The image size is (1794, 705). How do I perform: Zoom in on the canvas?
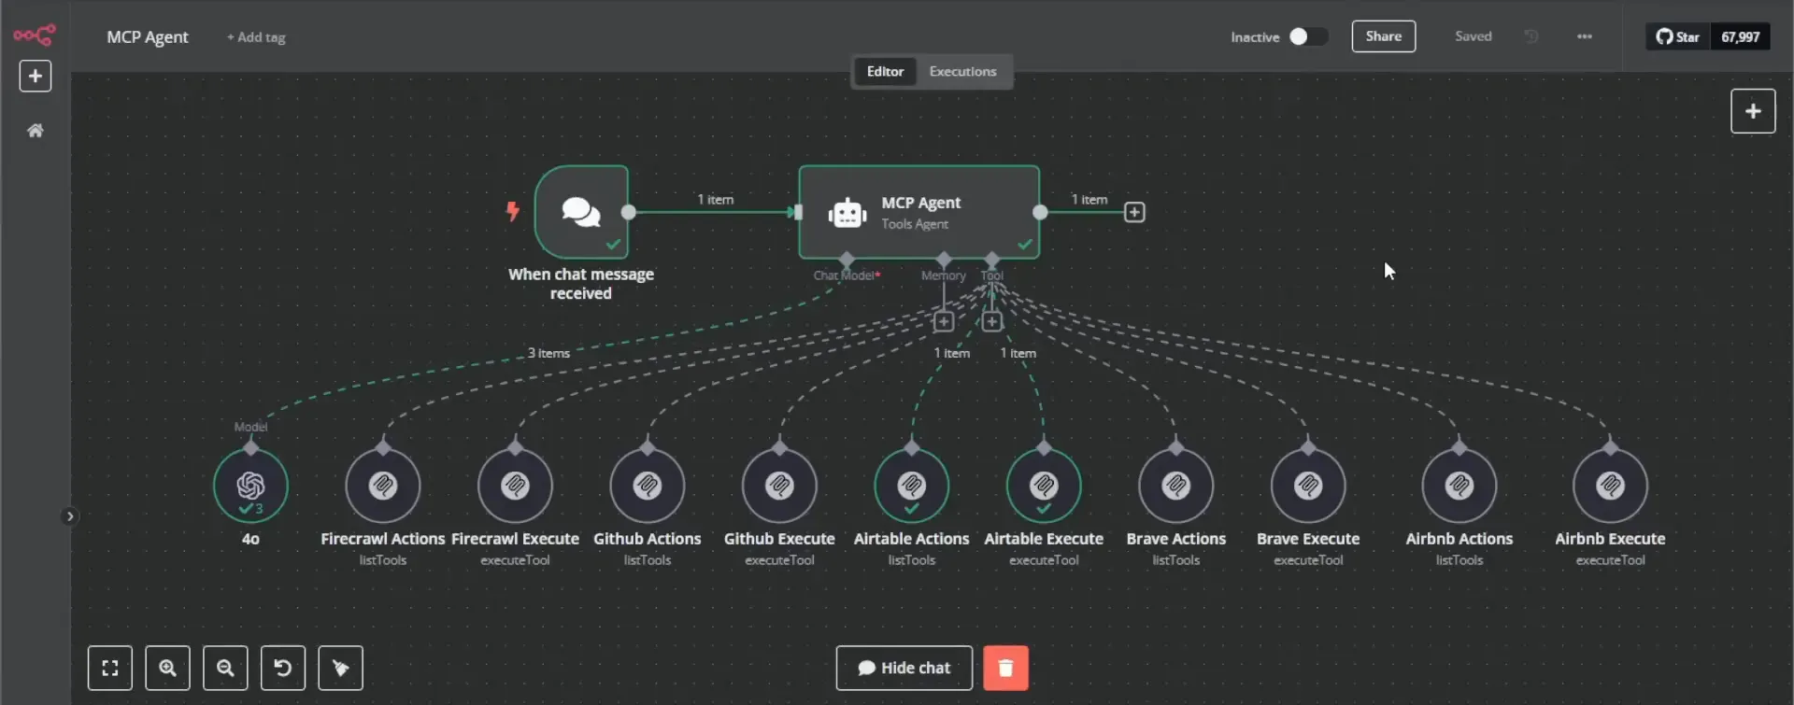pos(168,668)
